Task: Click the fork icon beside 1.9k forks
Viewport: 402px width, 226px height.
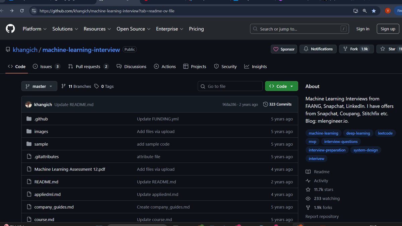Action: (x=308, y=208)
